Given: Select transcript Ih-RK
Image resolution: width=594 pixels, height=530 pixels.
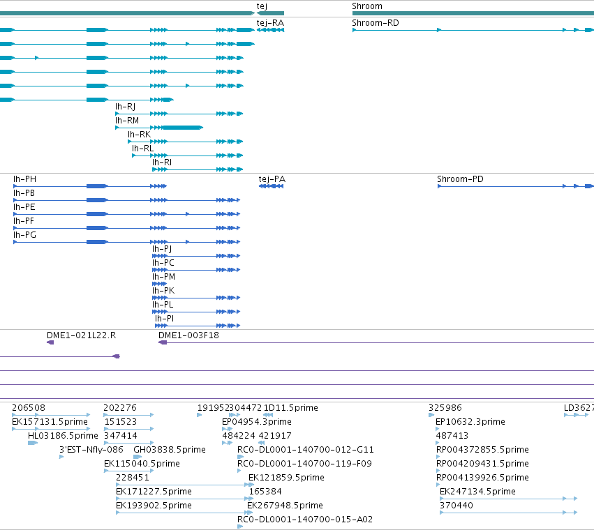Looking at the screenshot, I should (x=139, y=135).
